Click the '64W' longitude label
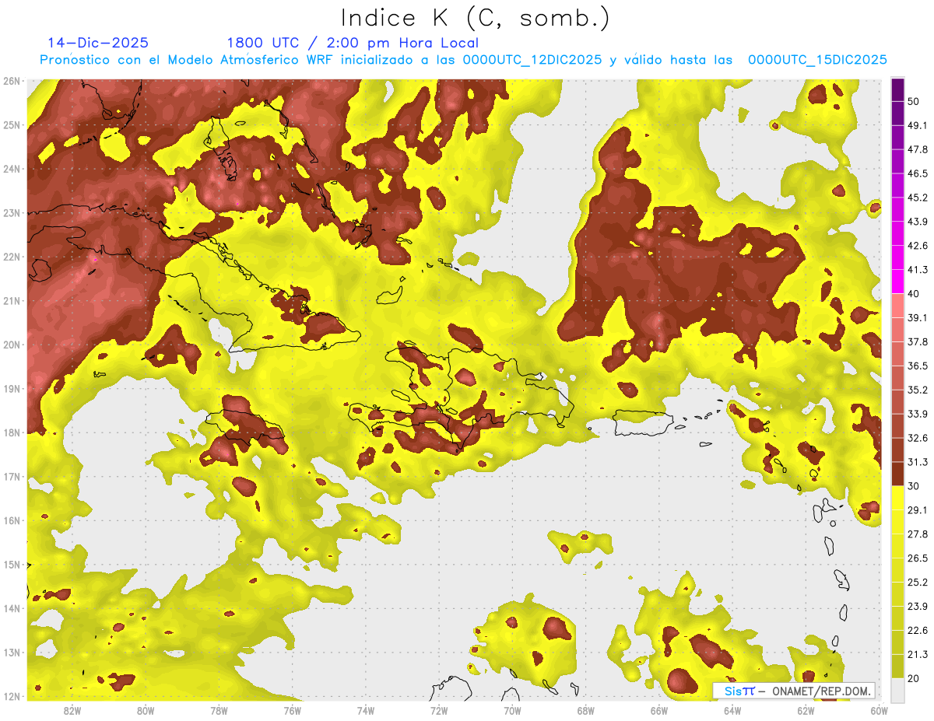934x721 pixels. click(732, 710)
